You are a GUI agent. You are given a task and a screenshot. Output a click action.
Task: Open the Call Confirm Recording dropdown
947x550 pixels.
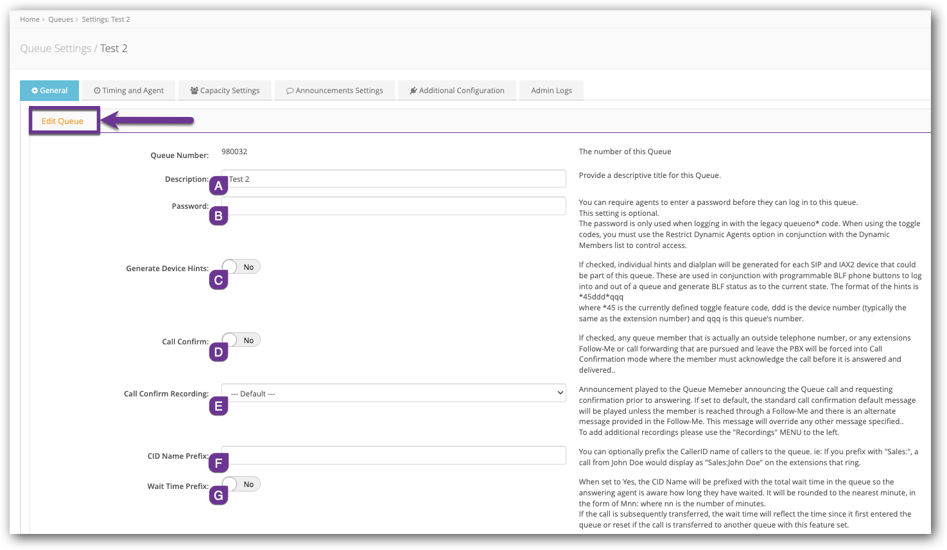pos(394,393)
